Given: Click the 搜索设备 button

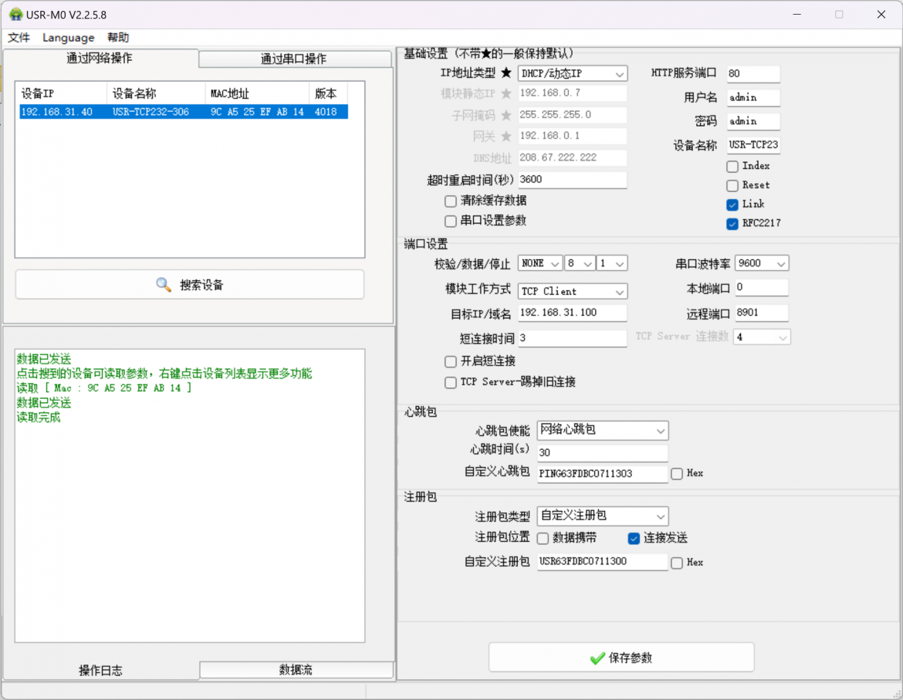Looking at the screenshot, I should (x=189, y=285).
